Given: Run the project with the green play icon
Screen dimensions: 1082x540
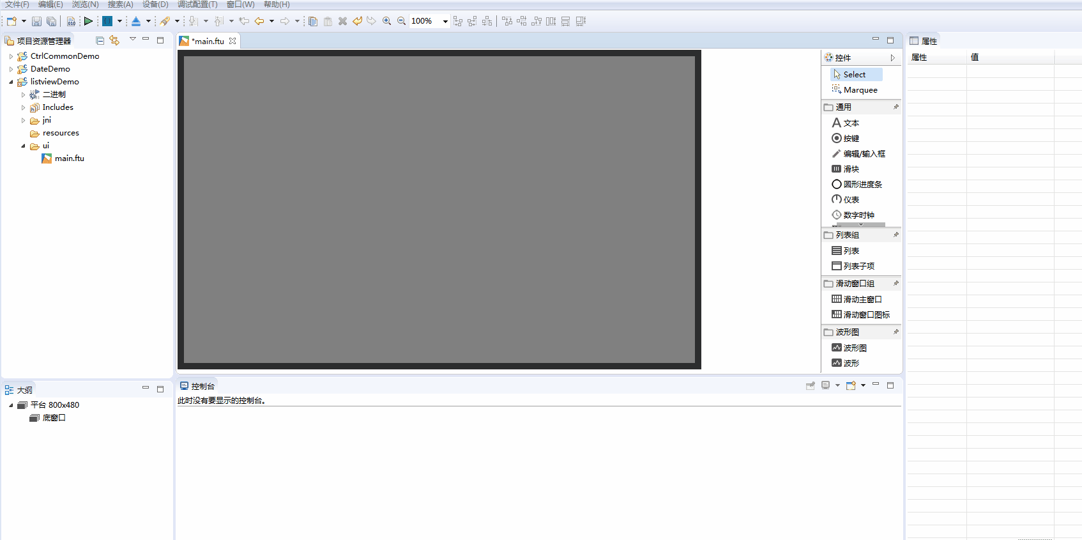Looking at the screenshot, I should click(88, 21).
